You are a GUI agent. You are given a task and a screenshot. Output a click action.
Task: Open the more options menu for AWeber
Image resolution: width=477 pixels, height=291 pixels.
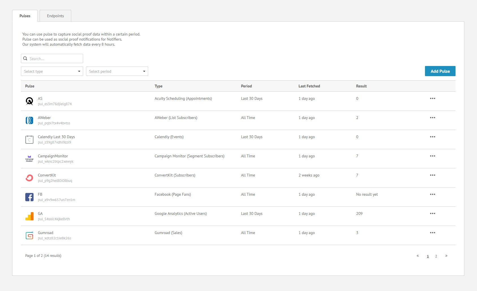pyautogui.click(x=432, y=118)
